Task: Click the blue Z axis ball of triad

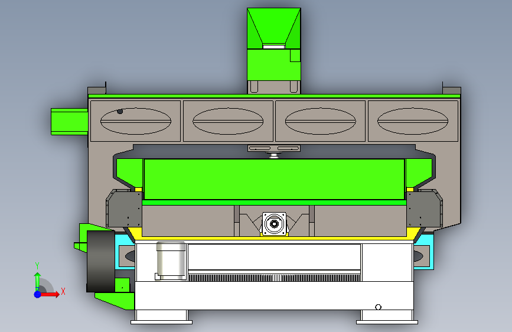Action: click(x=38, y=294)
